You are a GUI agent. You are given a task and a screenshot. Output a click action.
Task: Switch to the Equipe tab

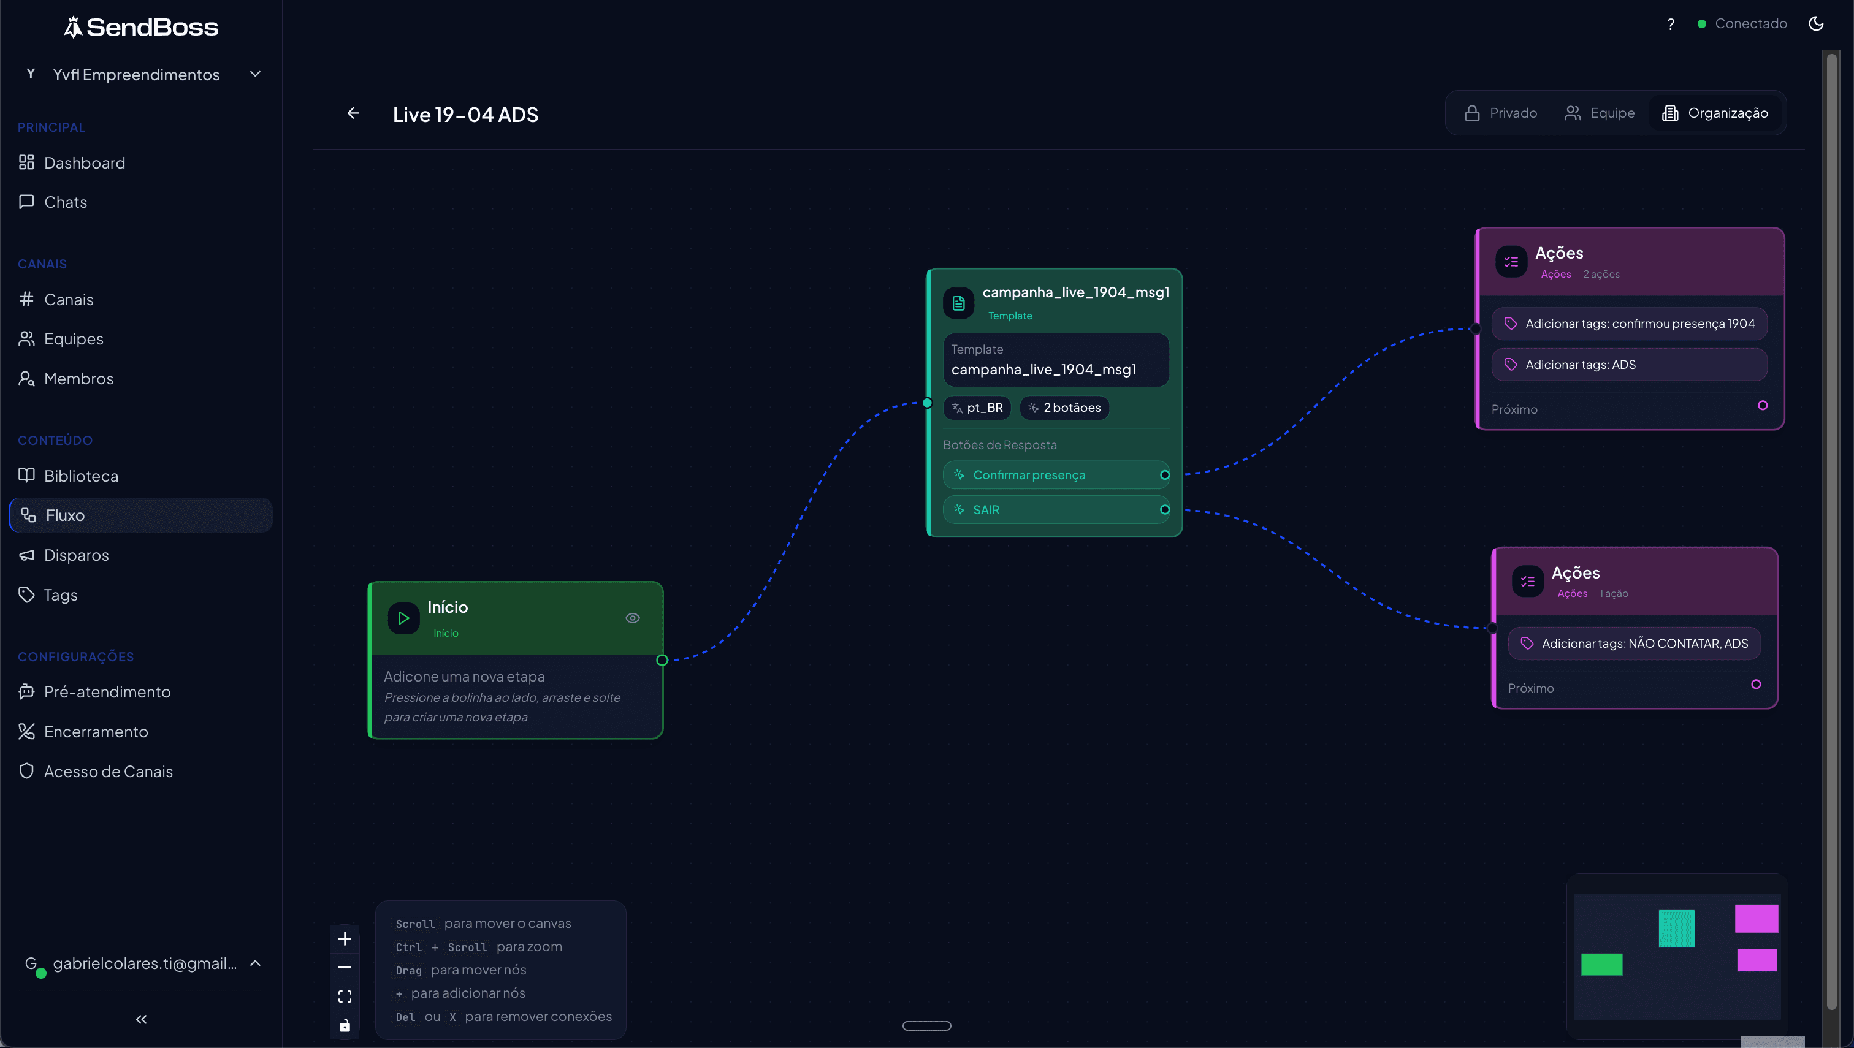(1599, 112)
